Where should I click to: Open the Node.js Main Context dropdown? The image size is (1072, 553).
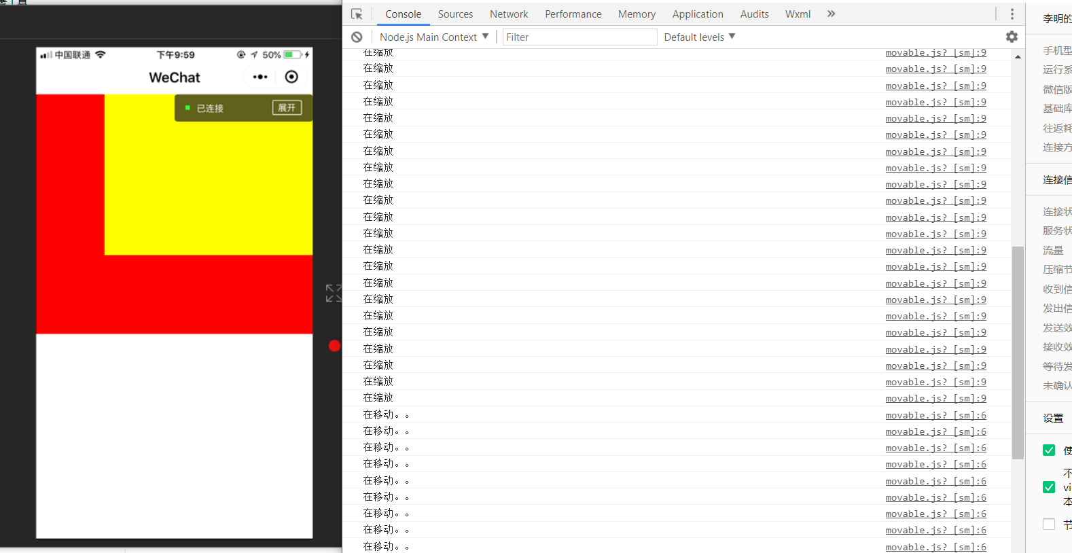tap(434, 37)
